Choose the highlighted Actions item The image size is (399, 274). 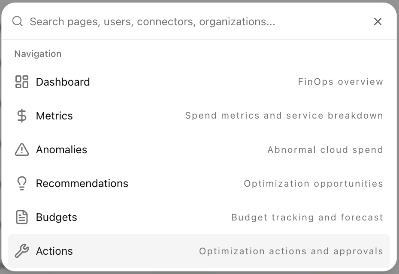[x=54, y=251]
